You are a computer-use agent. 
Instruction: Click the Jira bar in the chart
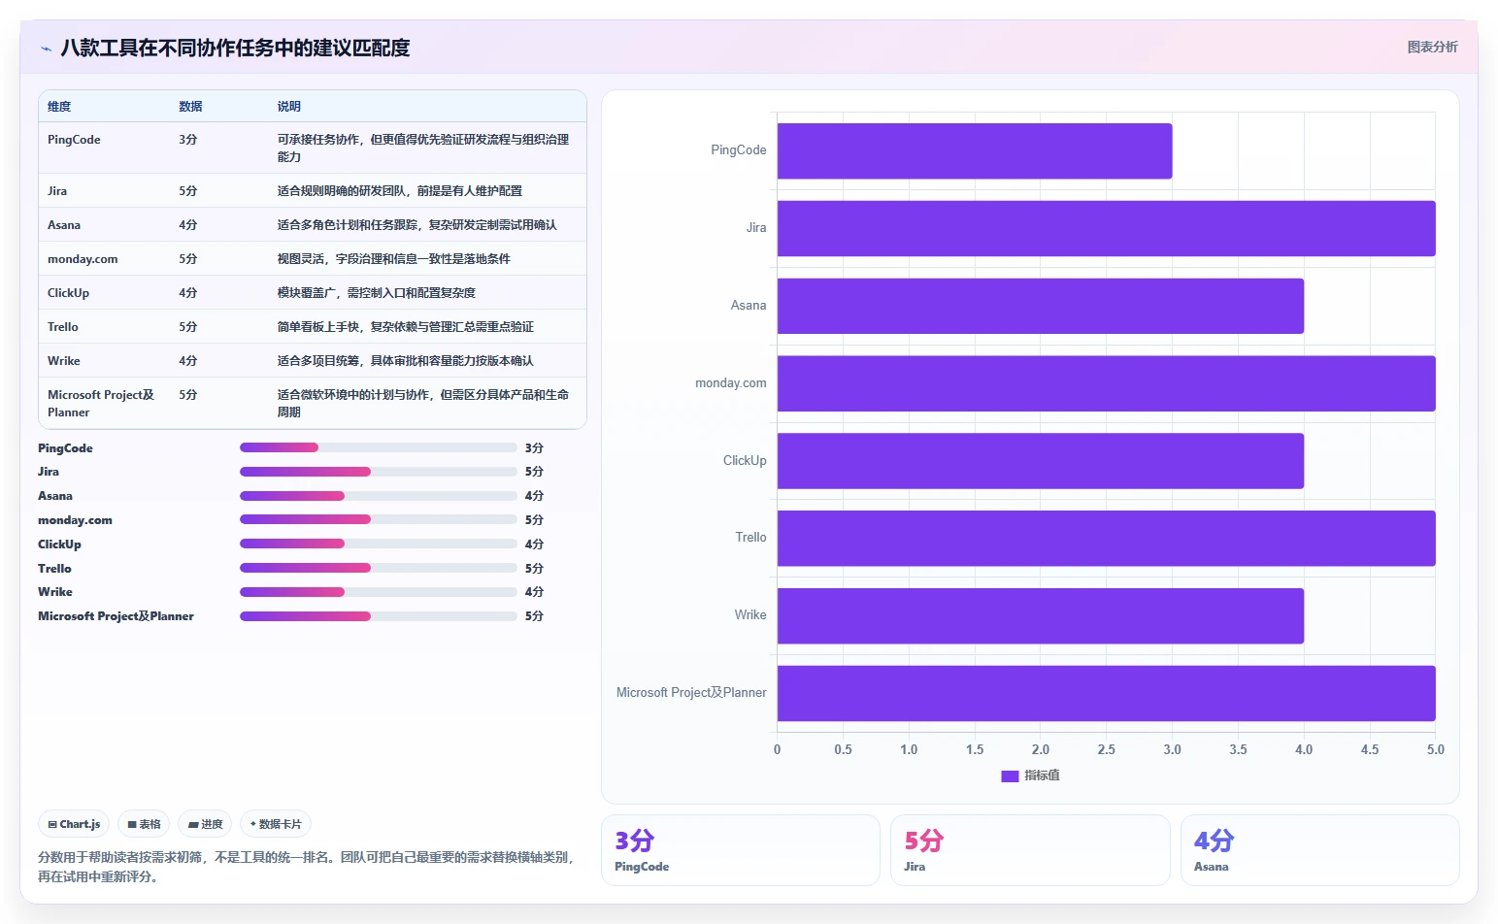[1107, 228]
